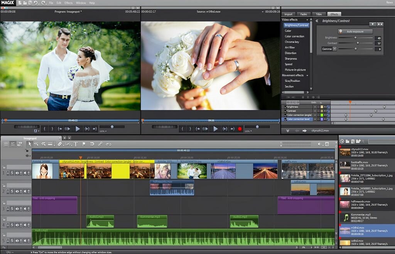This screenshot has width=395, height=254.
Task: Switch to the Titles tab
Action: [319, 14]
